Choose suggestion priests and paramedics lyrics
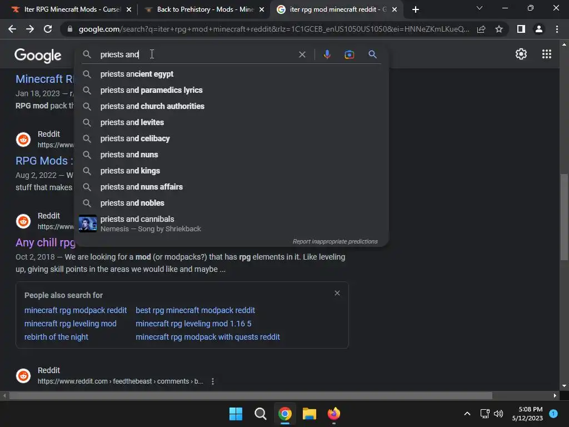The height and width of the screenshot is (427, 569). coord(231,90)
